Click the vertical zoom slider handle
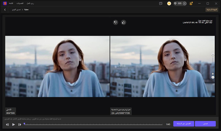221x131 pixels. point(213,74)
